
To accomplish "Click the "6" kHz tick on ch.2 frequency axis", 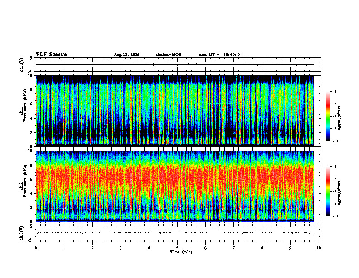I will tap(32, 179).
